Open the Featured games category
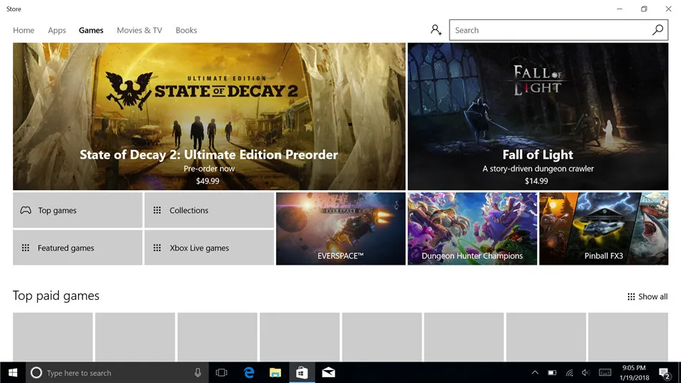This screenshot has width=681, height=383. pyautogui.click(x=77, y=247)
